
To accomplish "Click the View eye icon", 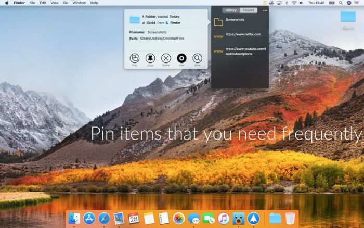I will point(181,58).
